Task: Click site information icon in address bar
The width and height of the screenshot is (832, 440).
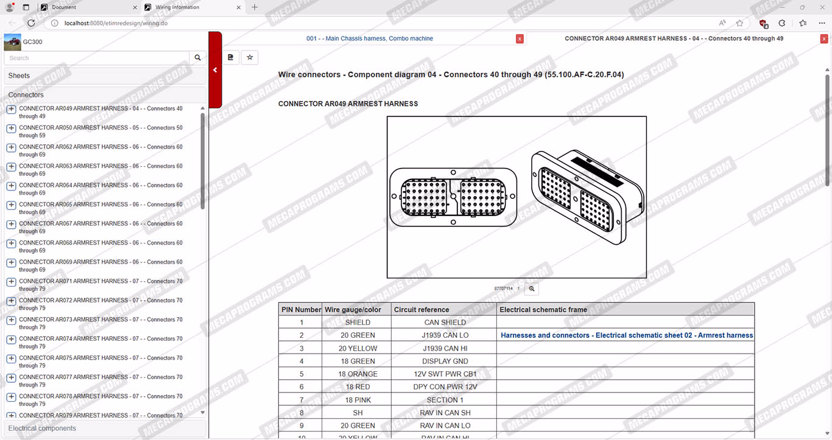Action: 54,23
